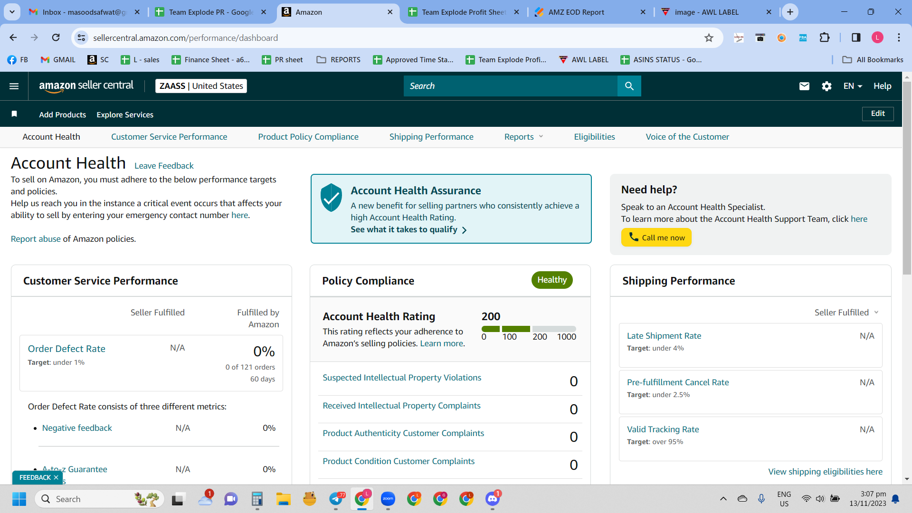This screenshot has width=912, height=513.
Task: View site information icon in address bar
Action: 82,38
